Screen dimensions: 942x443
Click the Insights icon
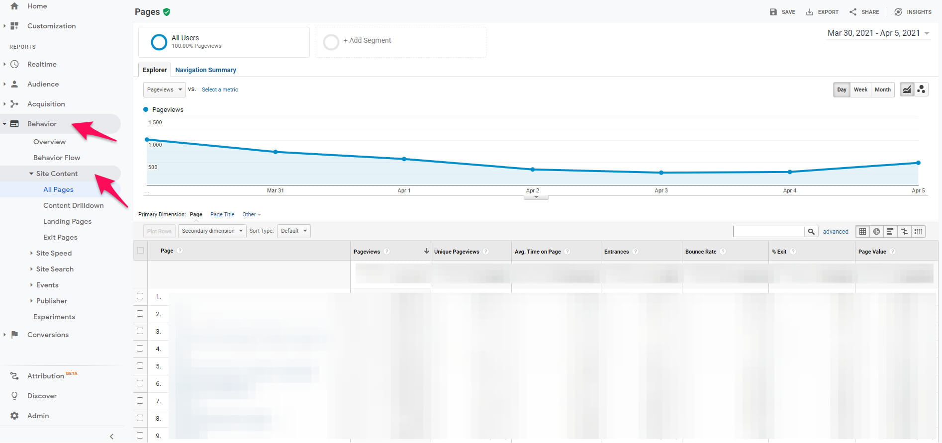coord(898,12)
